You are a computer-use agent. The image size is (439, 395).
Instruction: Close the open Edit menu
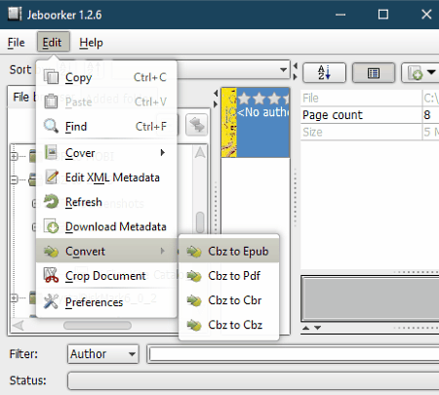[53, 42]
